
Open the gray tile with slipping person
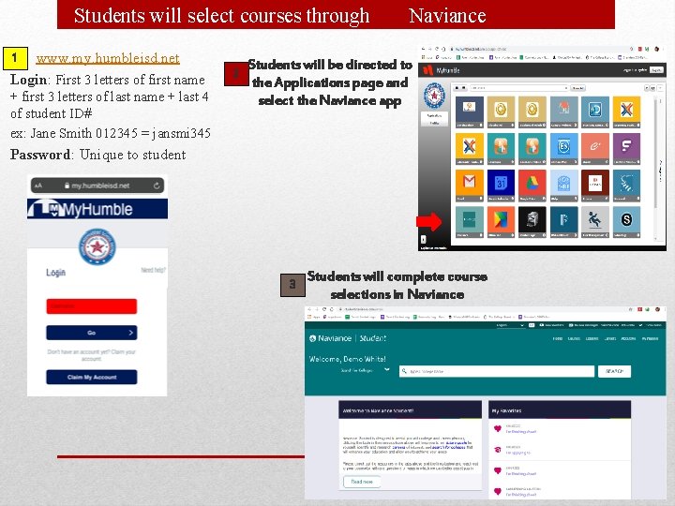click(x=595, y=221)
